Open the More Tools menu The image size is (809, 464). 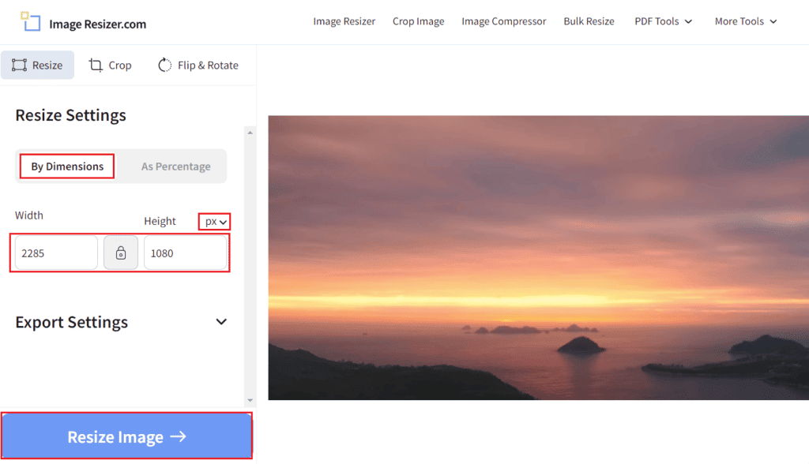741,21
